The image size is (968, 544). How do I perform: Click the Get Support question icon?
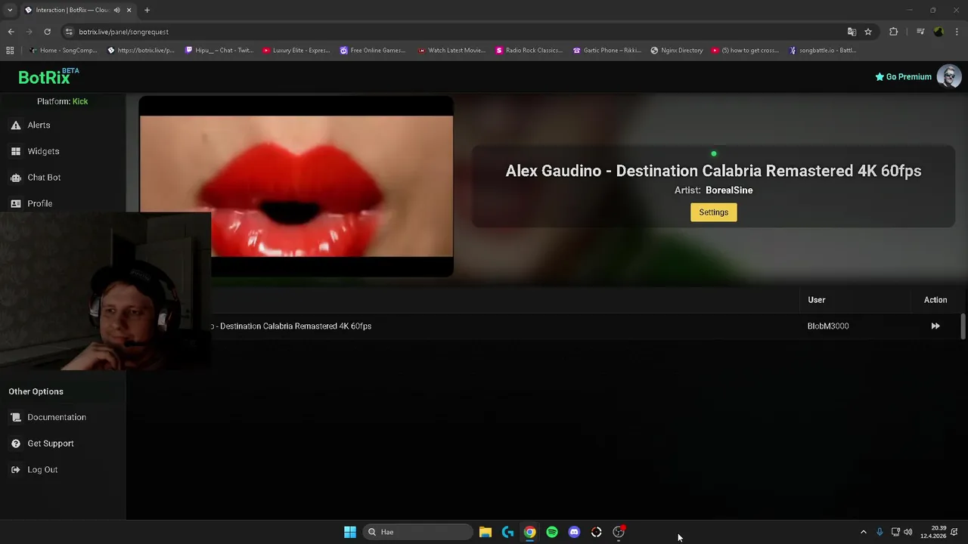[x=16, y=444]
